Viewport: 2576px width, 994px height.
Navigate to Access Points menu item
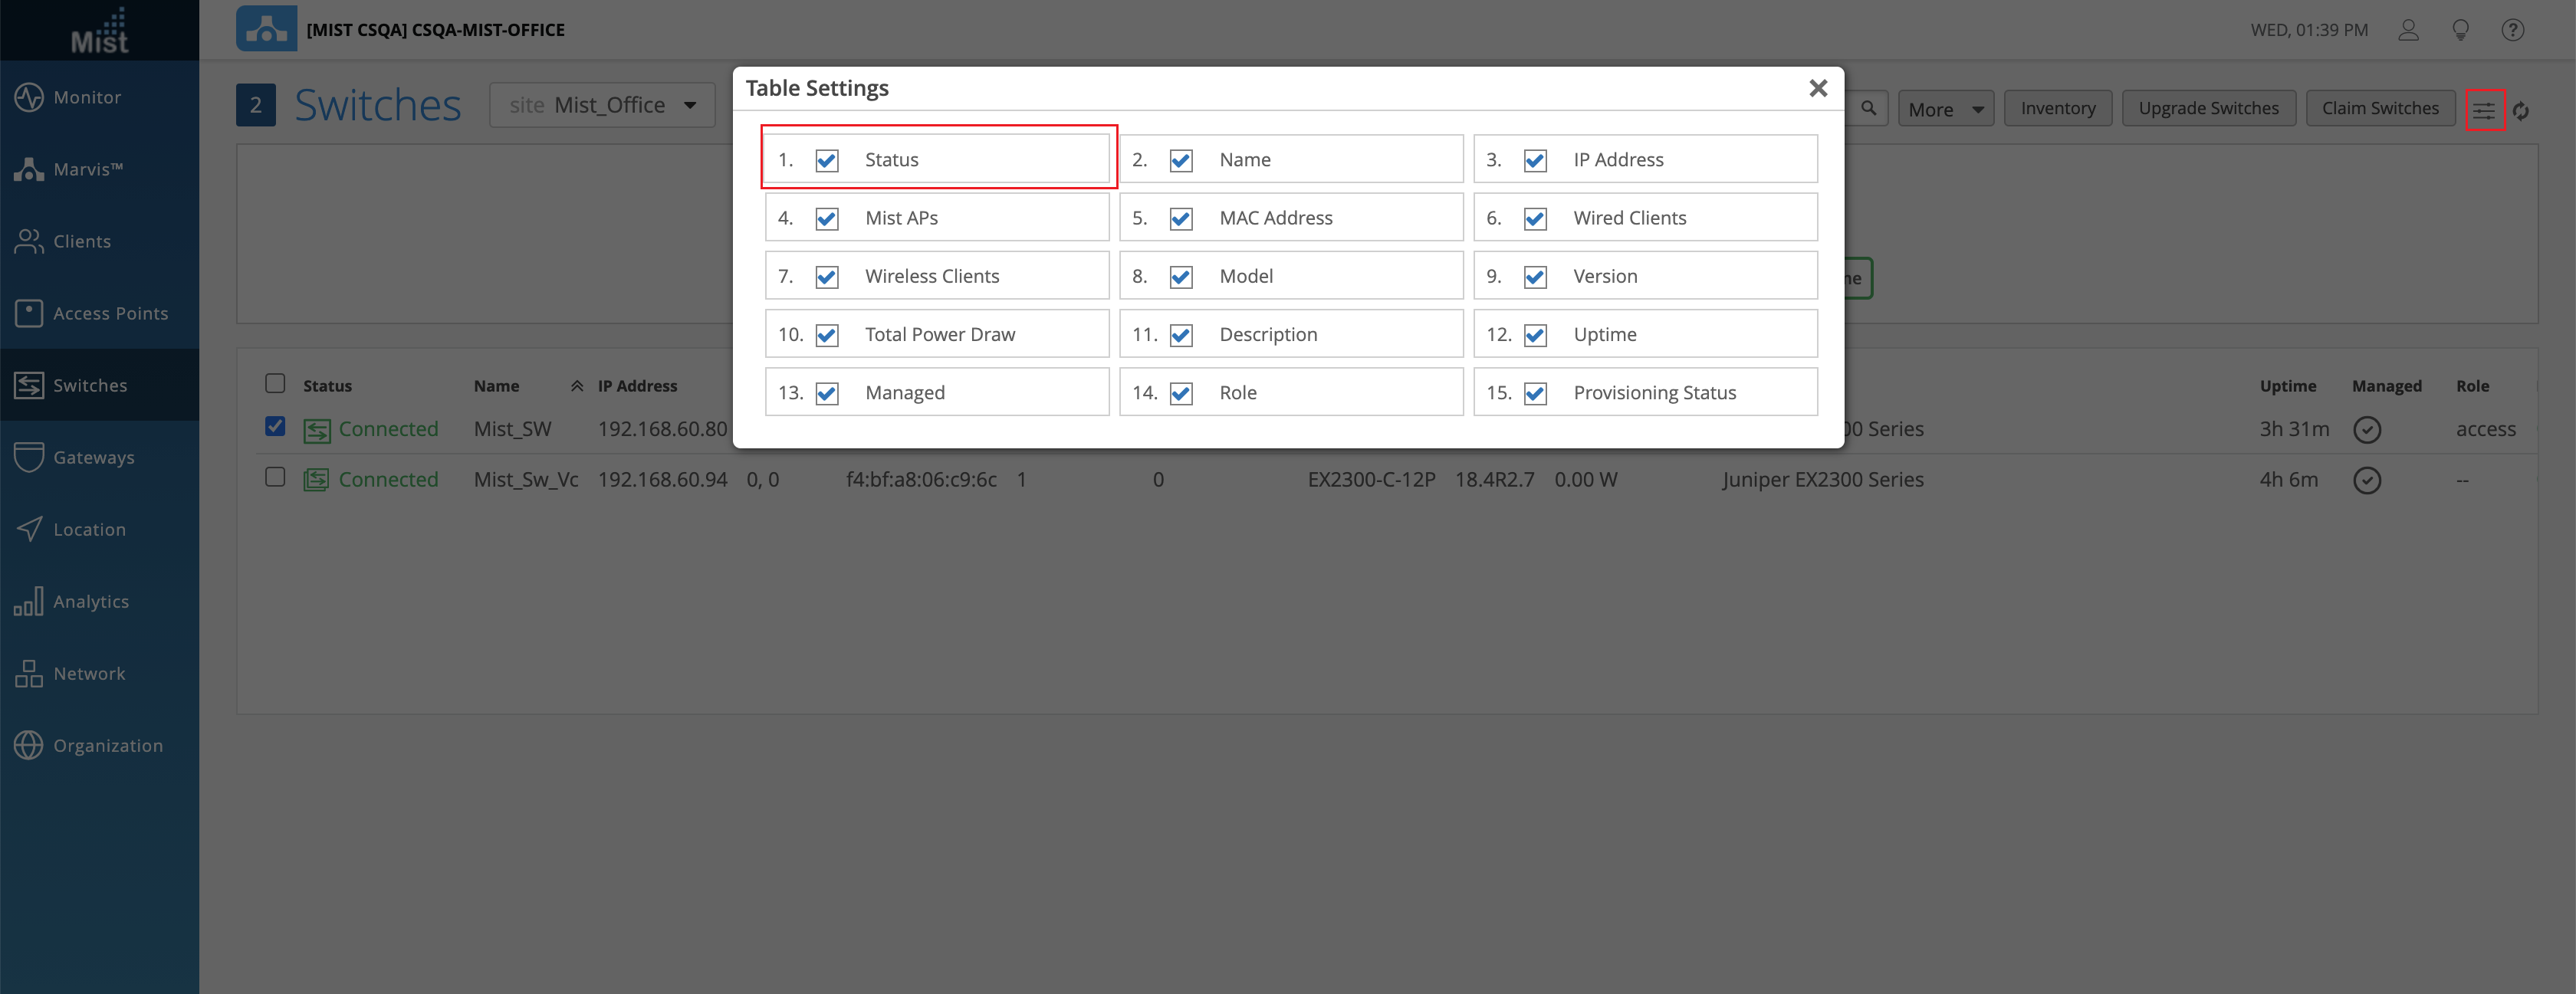tap(110, 313)
